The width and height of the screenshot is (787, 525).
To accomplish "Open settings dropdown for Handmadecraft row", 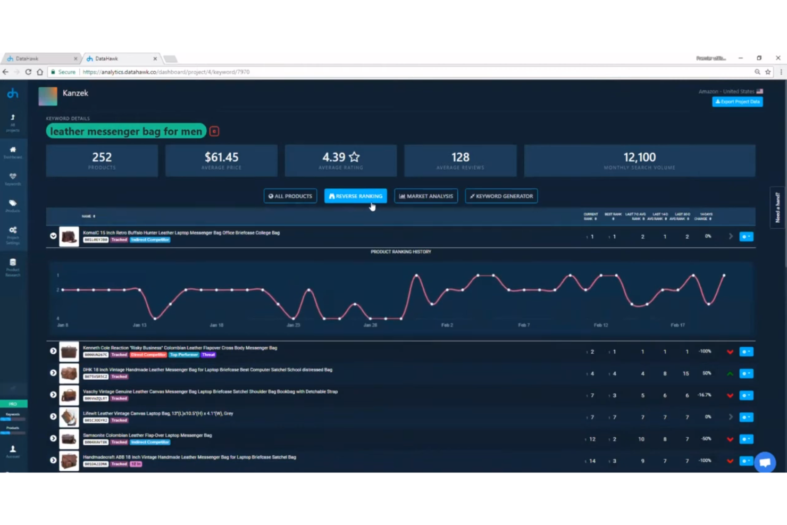I will pos(746,461).
